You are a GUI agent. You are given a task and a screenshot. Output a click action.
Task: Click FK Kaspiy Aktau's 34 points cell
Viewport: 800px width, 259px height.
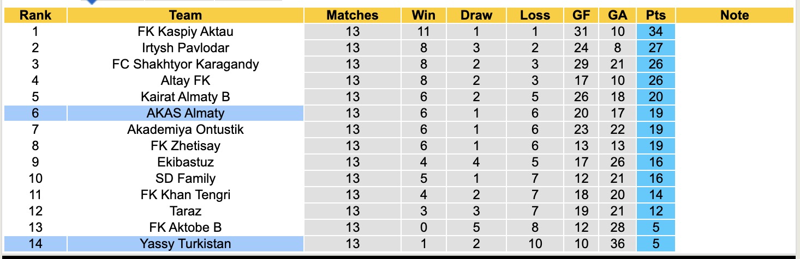pos(655,32)
